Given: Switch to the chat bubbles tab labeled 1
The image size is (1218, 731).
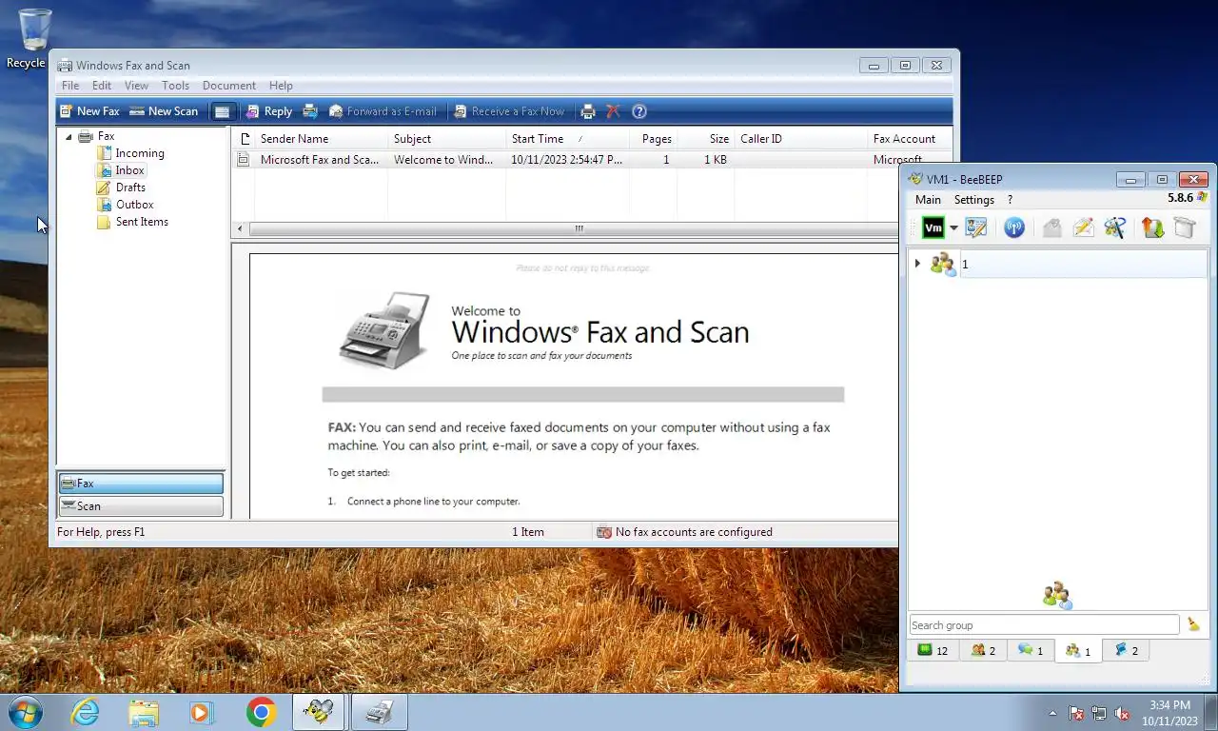Looking at the screenshot, I should (x=1031, y=651).
